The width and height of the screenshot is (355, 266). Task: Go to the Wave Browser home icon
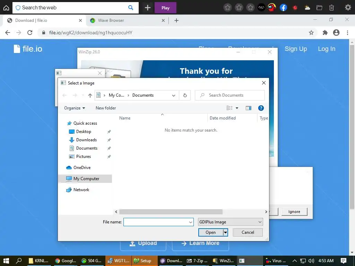6,8
